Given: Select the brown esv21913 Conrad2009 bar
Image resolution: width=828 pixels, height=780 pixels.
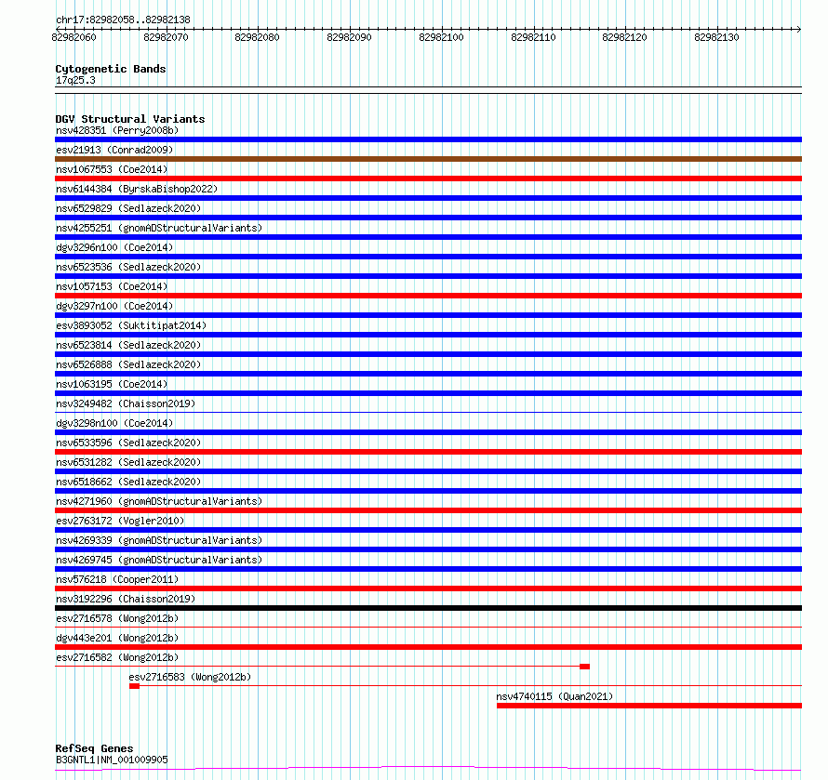Looking at the screenshot, I should point(428,159).
